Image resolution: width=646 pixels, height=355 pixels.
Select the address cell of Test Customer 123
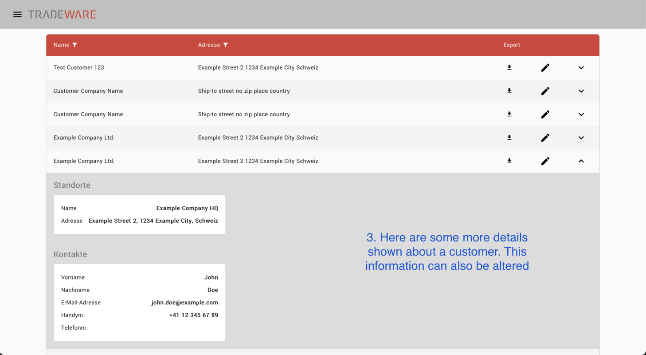pos(258,67)
